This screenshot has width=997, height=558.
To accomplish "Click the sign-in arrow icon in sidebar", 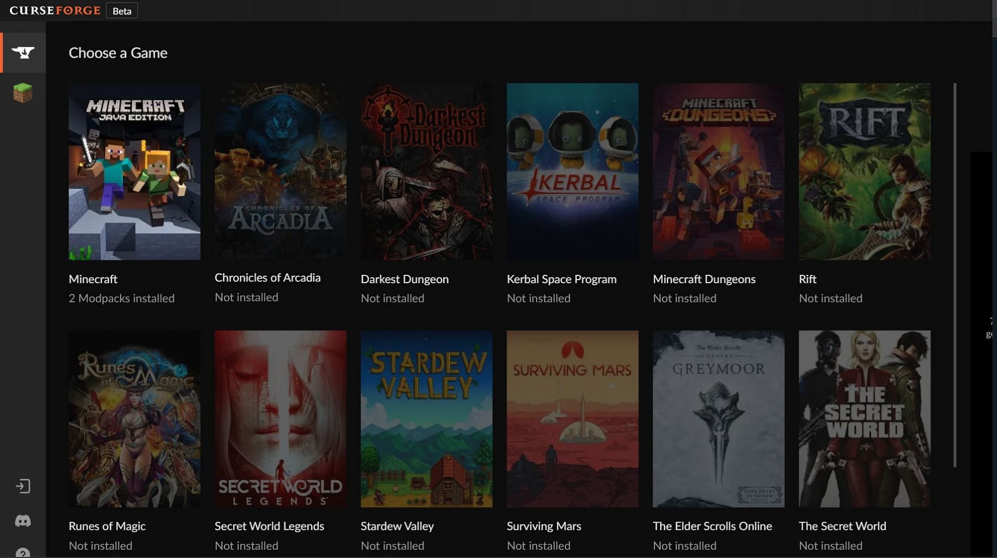I will pos(23,486).
